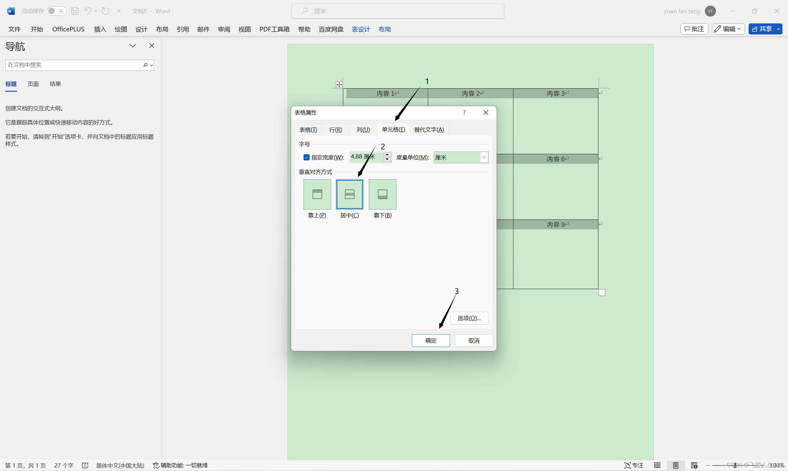Screen dimensions: 788x471
Task: Open navigation pane options chevron
Action: click(x=133, y=46)
